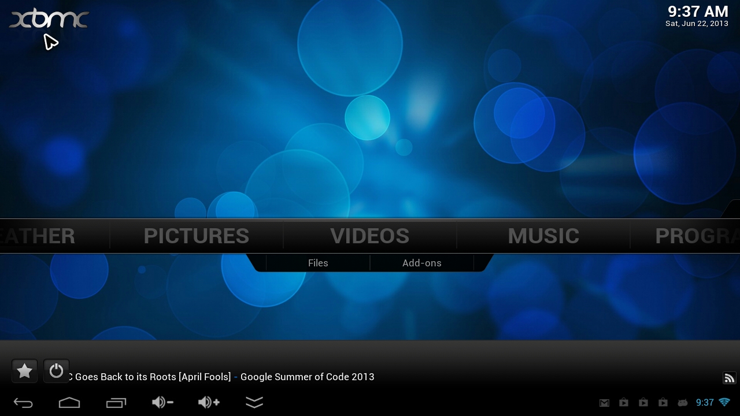Tap the Wi-Fi signal status icon

[x=724, y=402]
